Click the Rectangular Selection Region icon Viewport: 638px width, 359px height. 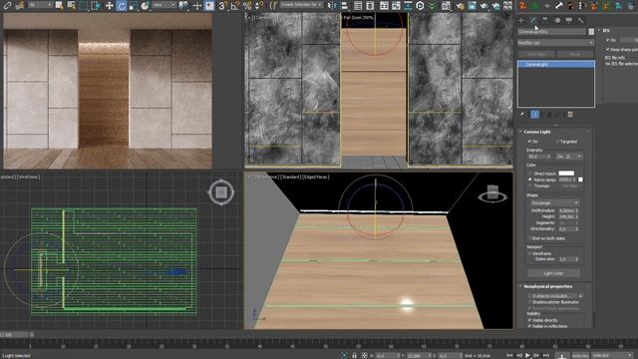click(x=84, y=6)
